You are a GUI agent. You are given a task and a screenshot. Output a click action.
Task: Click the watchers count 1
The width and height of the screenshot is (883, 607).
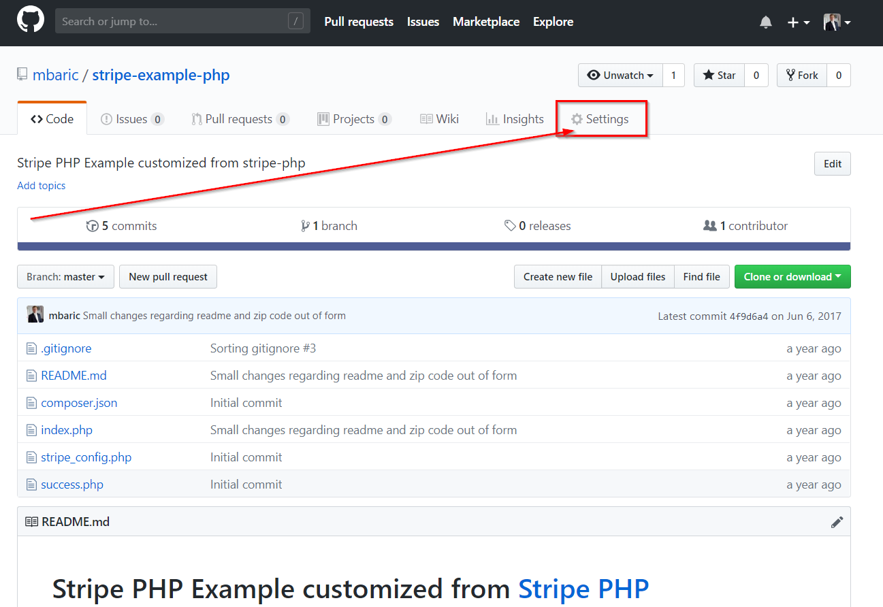[673, 76]
